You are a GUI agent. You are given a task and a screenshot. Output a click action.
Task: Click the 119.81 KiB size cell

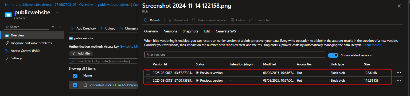pyautogui.click(x=371, y=80)
